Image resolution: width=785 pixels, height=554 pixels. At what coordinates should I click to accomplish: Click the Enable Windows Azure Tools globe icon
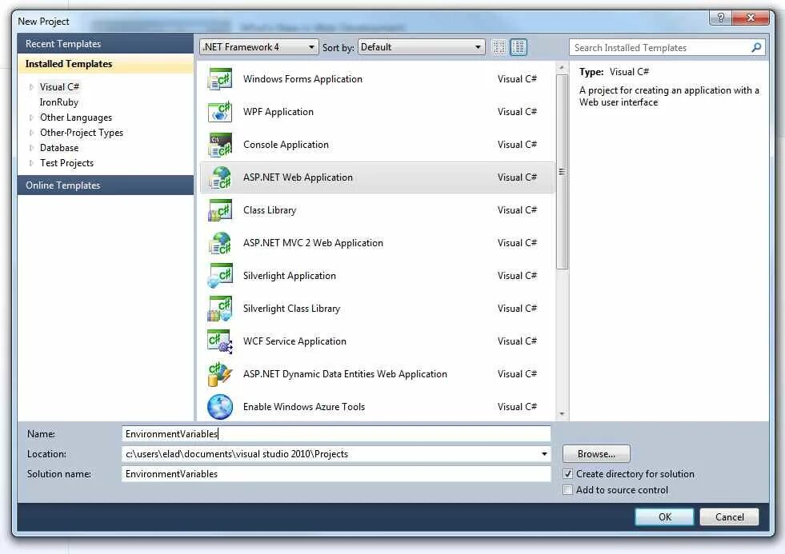click(x=220, y=406)
